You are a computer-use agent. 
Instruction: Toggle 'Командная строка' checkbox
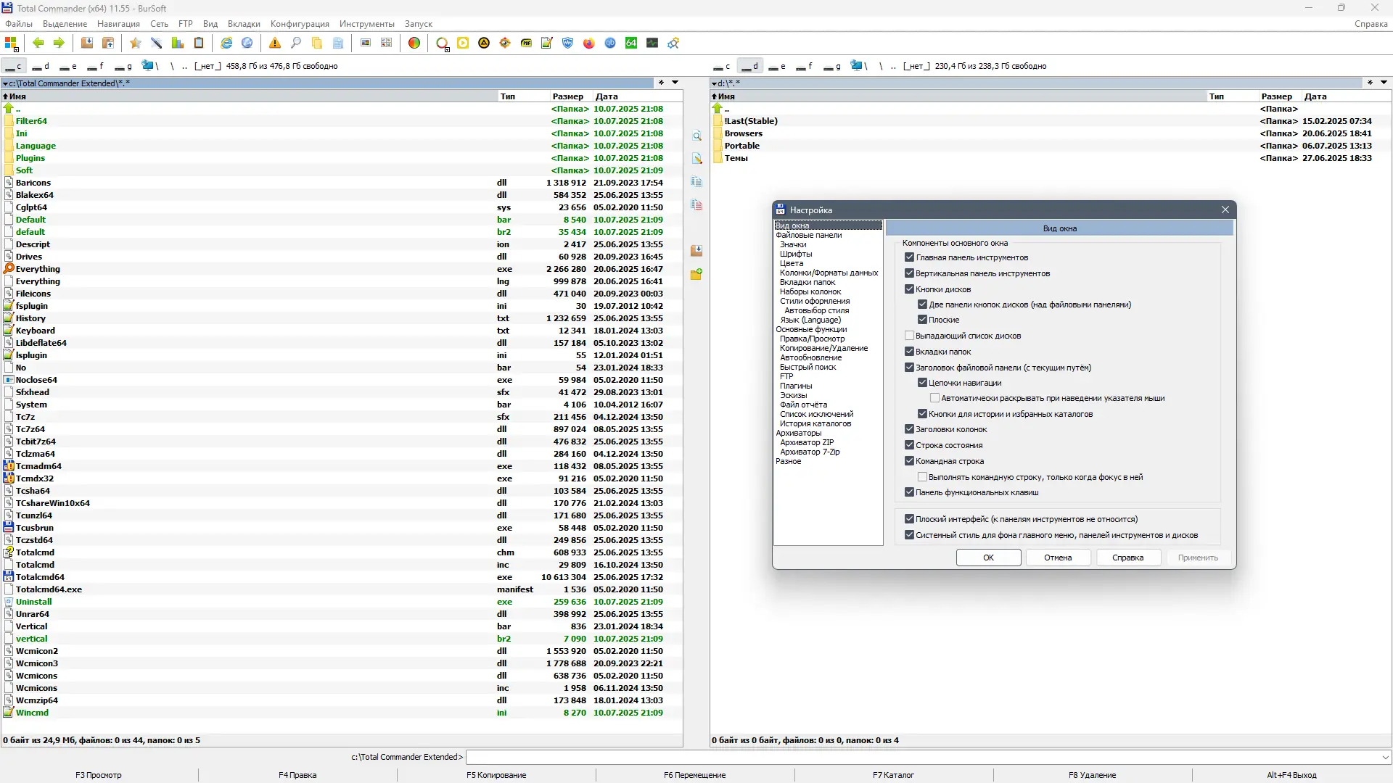point(909,461)
